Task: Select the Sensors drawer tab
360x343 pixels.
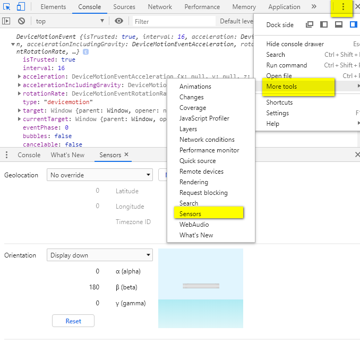Action: tap(110, 155)
